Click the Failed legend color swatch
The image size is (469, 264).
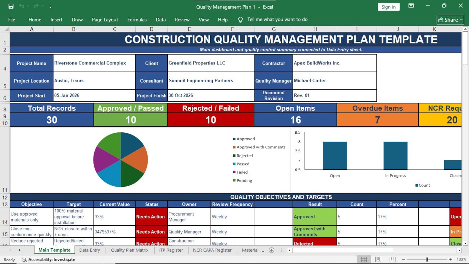tap(234, 172)
